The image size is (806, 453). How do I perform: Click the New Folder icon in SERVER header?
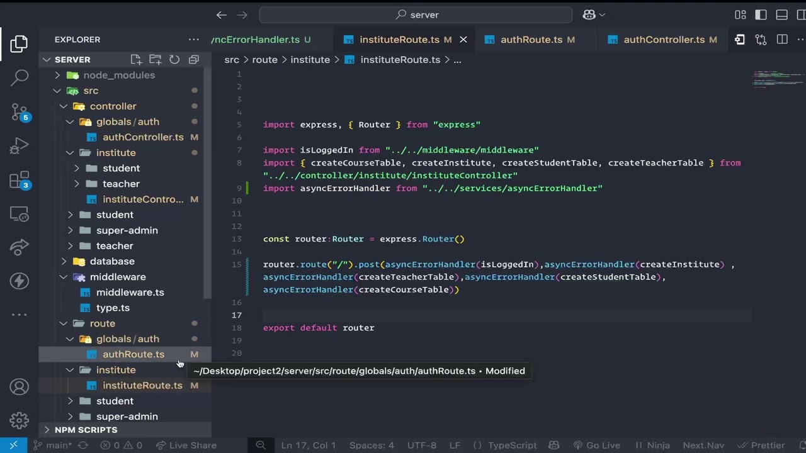click(155, 59)
